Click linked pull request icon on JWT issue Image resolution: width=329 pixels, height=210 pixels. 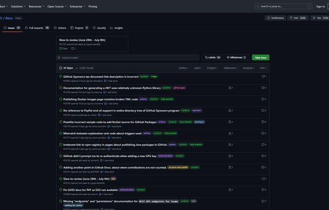point(231,88)
